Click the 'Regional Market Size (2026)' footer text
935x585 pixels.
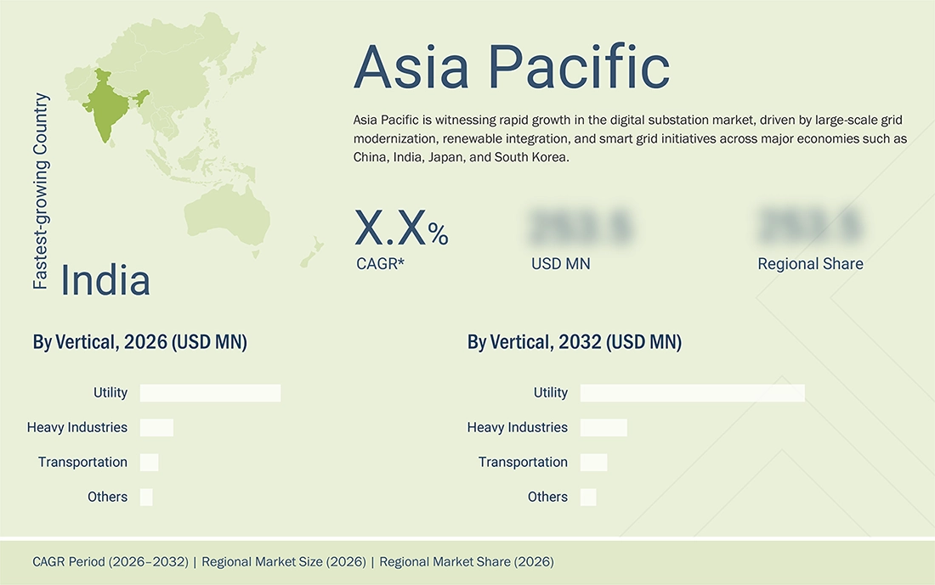[284, 562]
